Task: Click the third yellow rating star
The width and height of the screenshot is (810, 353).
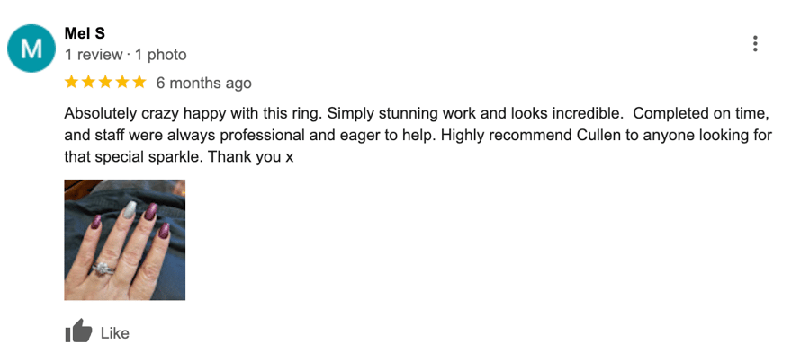Action: [x=105, y=82]
